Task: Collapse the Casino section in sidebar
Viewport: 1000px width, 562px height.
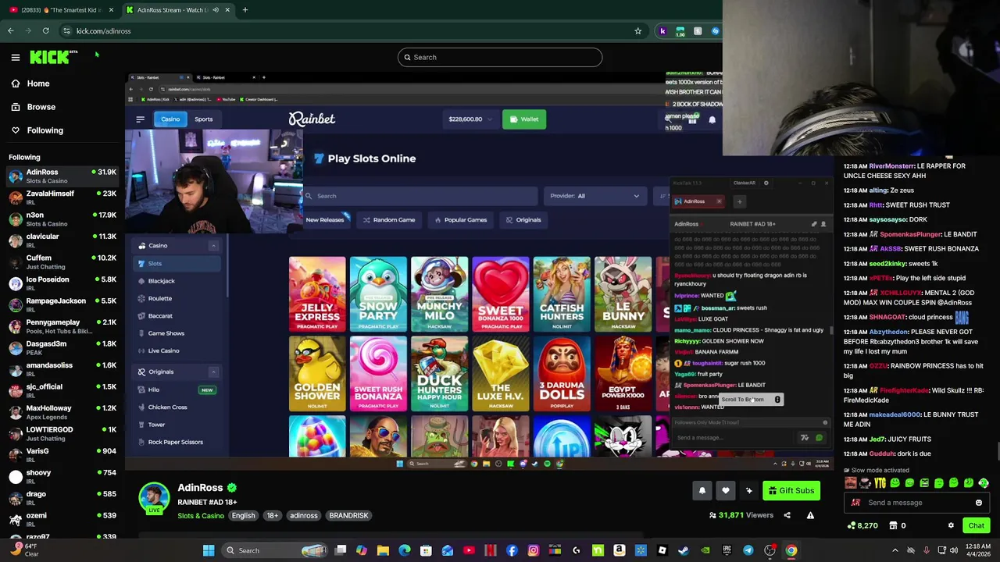Action: click(x=212, y=246)
